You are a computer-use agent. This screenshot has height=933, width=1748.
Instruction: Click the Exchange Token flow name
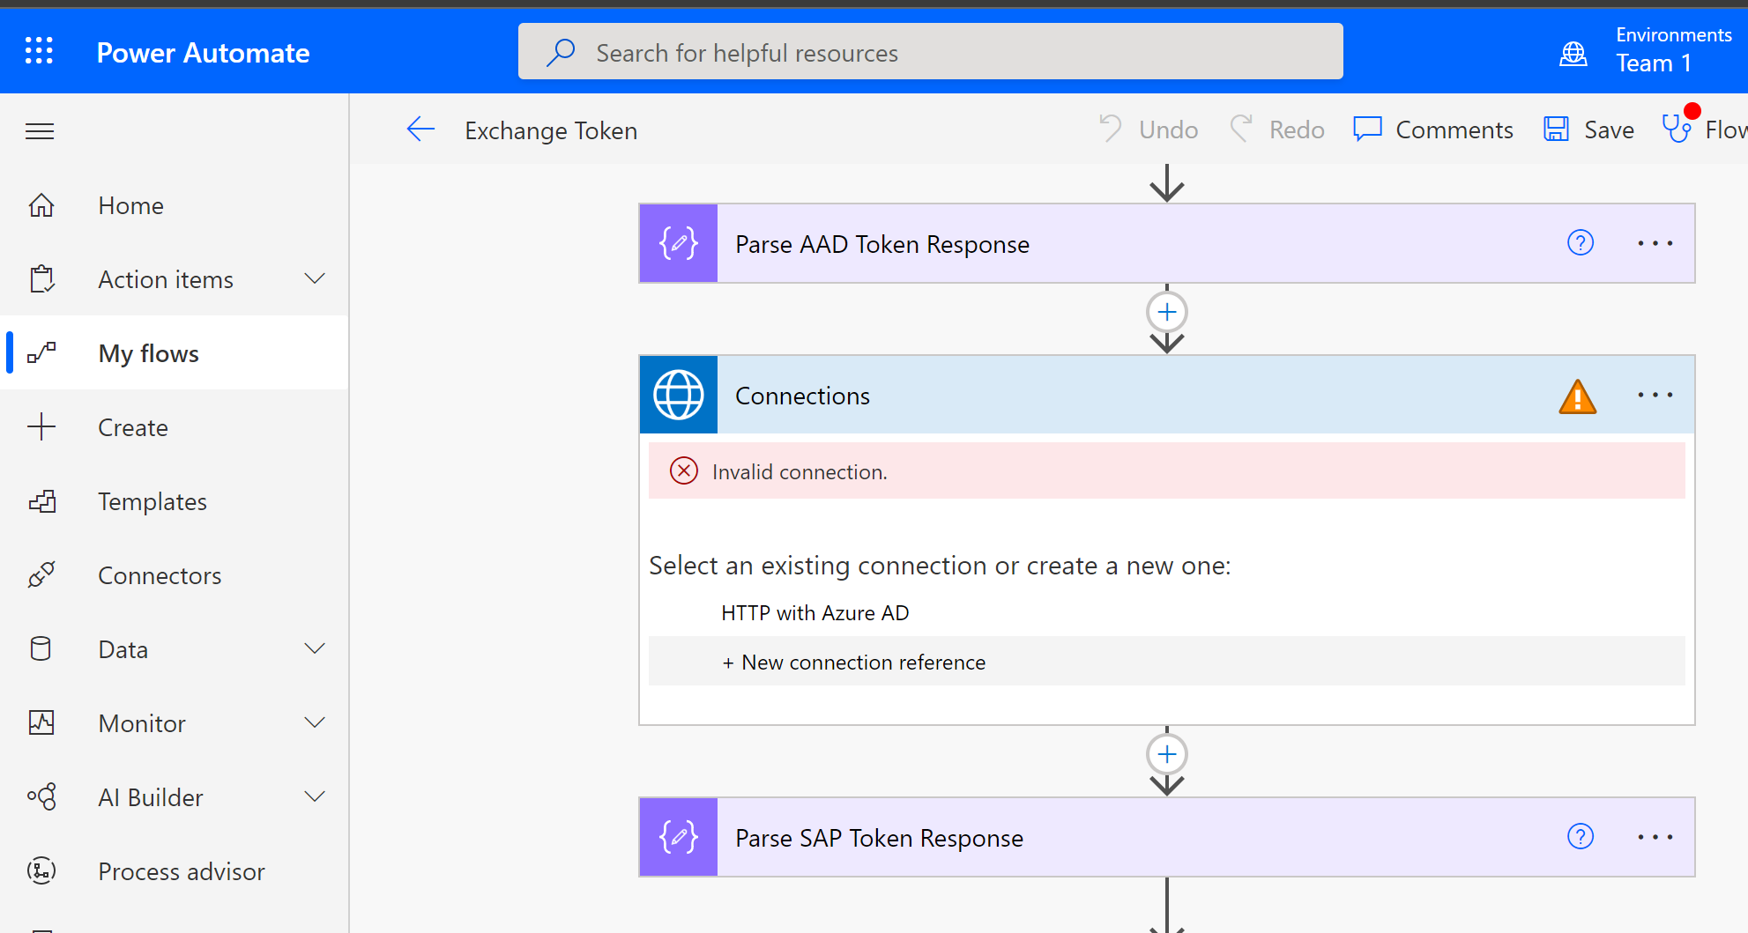(x=551, y=130)
